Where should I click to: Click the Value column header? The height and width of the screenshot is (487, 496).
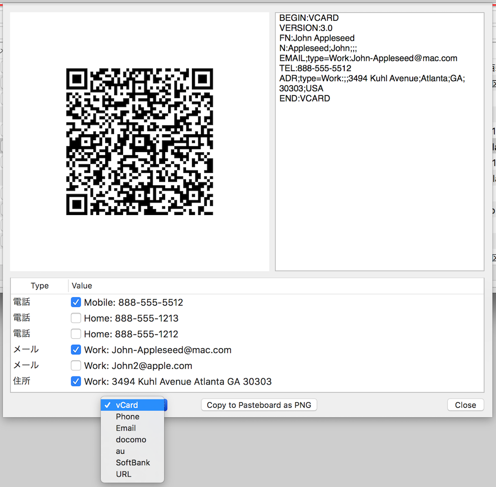[x=82, y=286]
